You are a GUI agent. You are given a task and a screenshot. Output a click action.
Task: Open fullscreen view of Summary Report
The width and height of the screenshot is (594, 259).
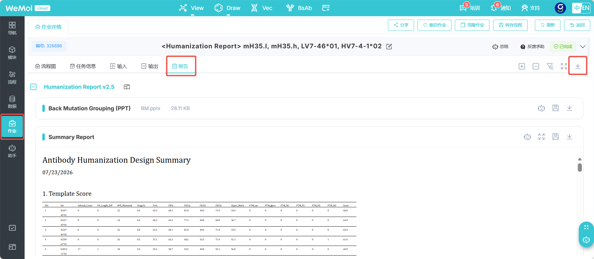(541, 137)
